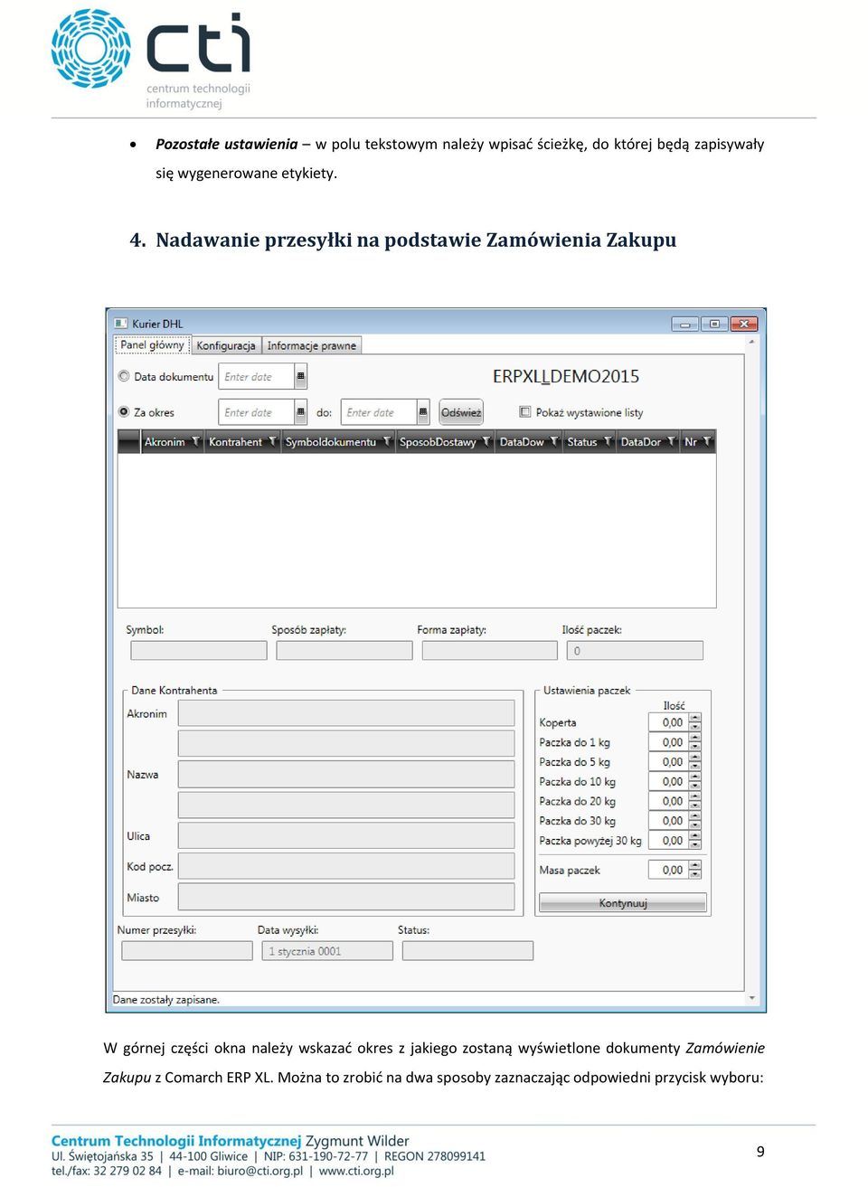Image resolution: width=868 pixels, height=1187 pixels.
Task: Click the filter icon on Nr column
Action: (x=707, y=442)
